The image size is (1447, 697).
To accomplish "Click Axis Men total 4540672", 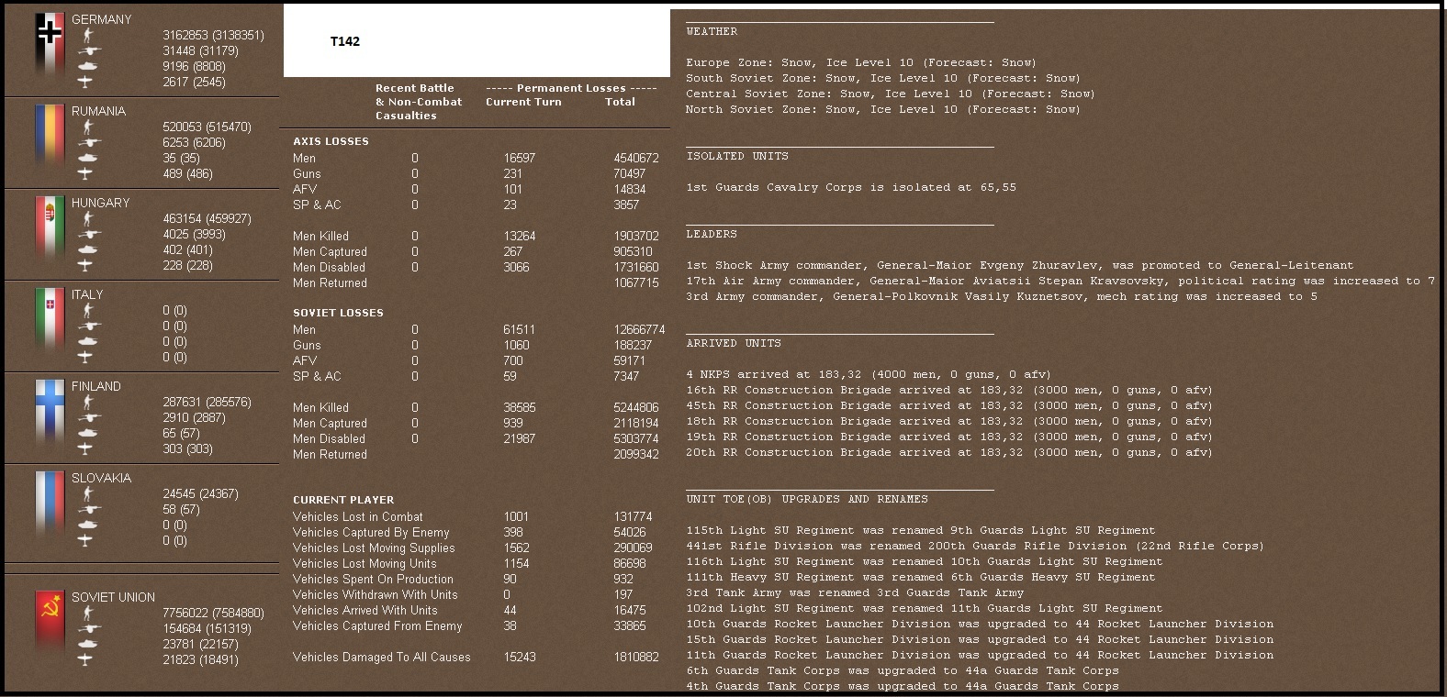I will (x=636, y=158).
